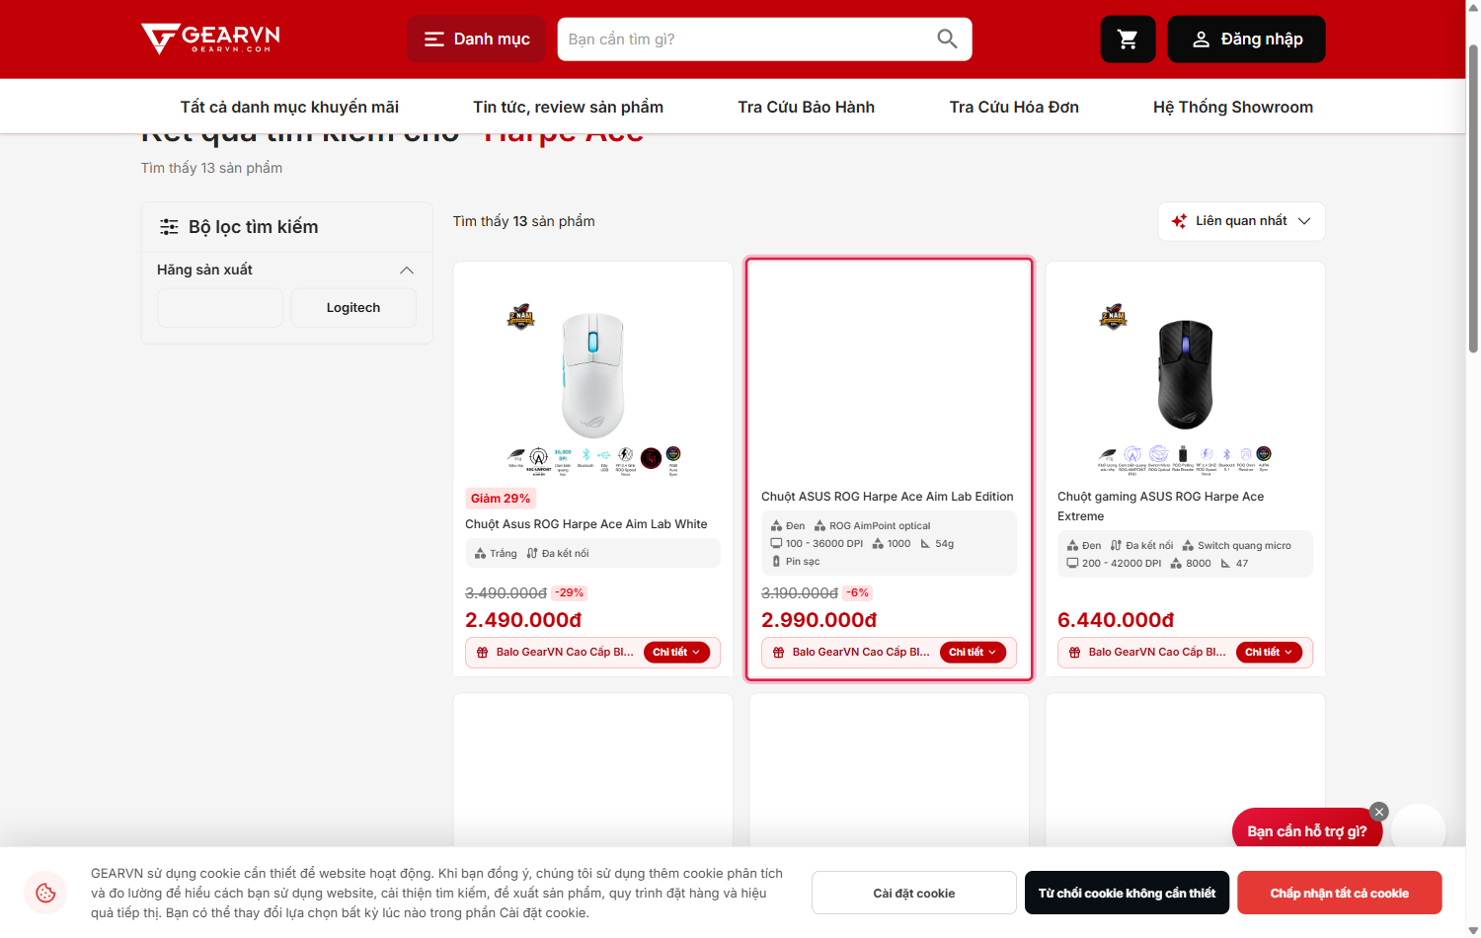Open the Liên quan nhất sort dropdown
This screenshot has width=1481, height=938.
[1241, 221]
